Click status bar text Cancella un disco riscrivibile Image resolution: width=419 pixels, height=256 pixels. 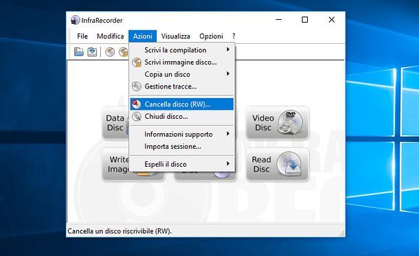point(120,231)
